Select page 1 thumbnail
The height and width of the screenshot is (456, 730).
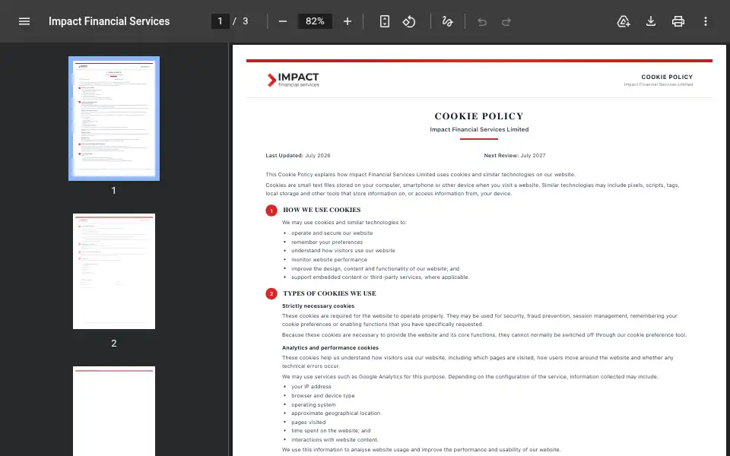pos(114,119)
